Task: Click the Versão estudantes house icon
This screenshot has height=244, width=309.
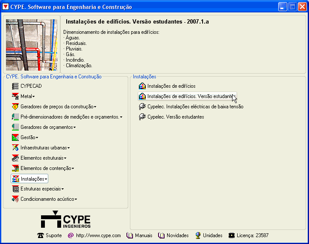Action: click(142, 96)
